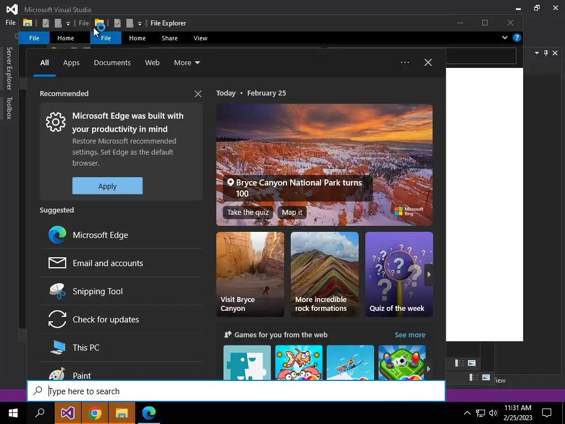
Task: Open Visual Studio File menu
Action: click(10, 23)
